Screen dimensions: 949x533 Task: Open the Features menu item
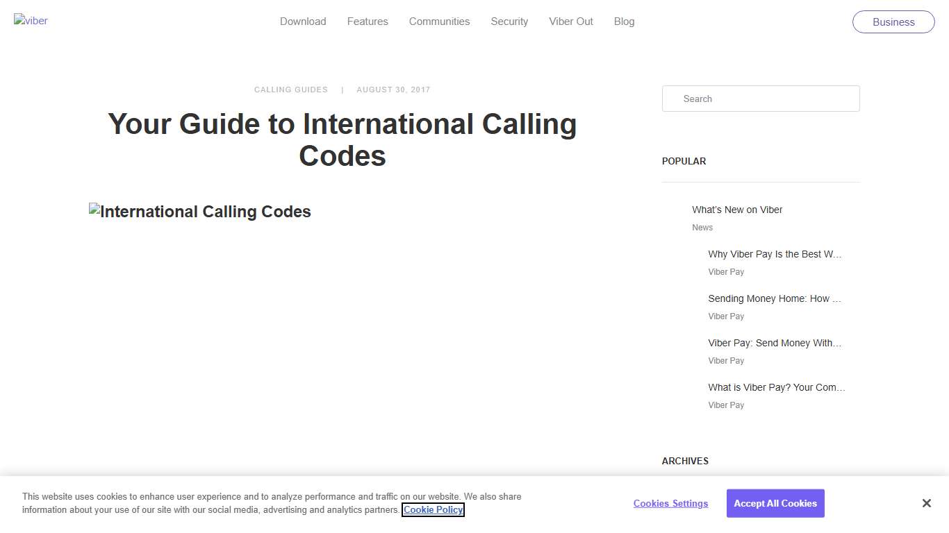[x=368, y=22]
